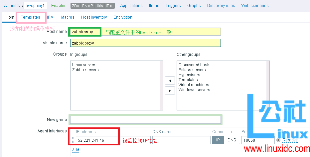
Task: Select Linux servers in In groups
Action: [x=84, y=65]
